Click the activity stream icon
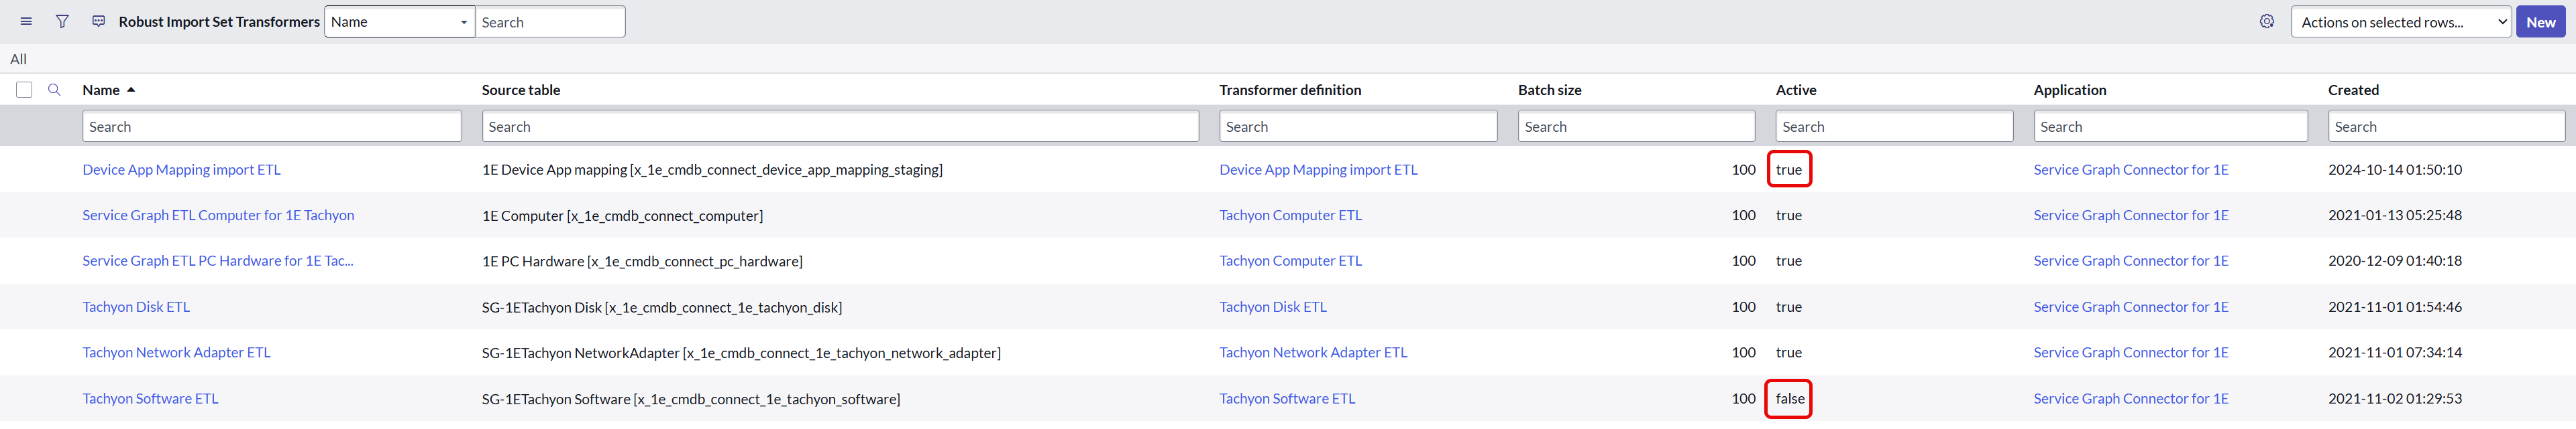Viewport: 2576px width, 429px height. tap(98, 22)
